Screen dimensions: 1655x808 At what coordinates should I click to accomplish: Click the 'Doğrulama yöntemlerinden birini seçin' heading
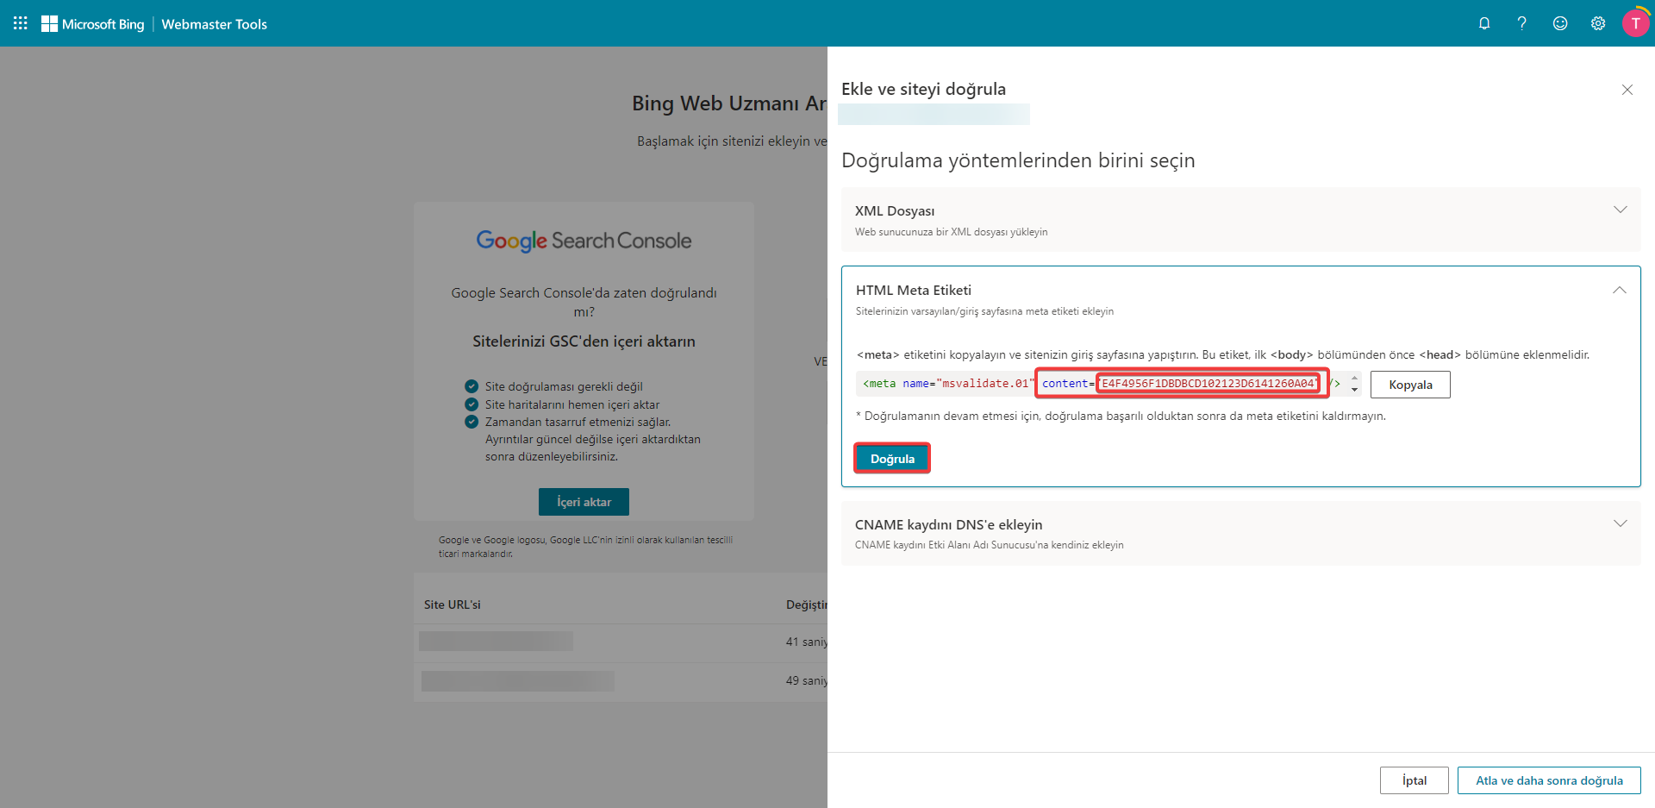point(1018,160)
